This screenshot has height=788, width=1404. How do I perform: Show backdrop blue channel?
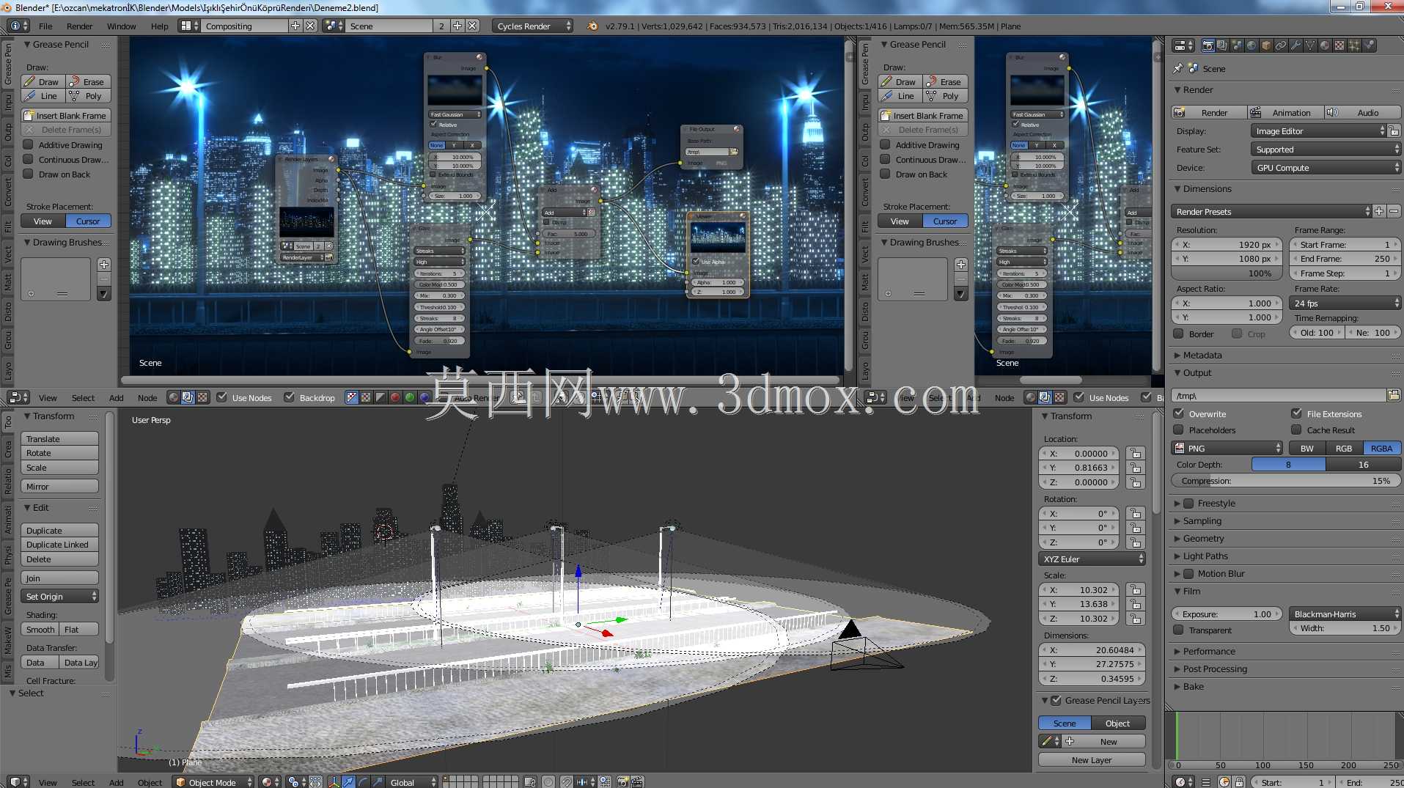click(x=424, y=397)
